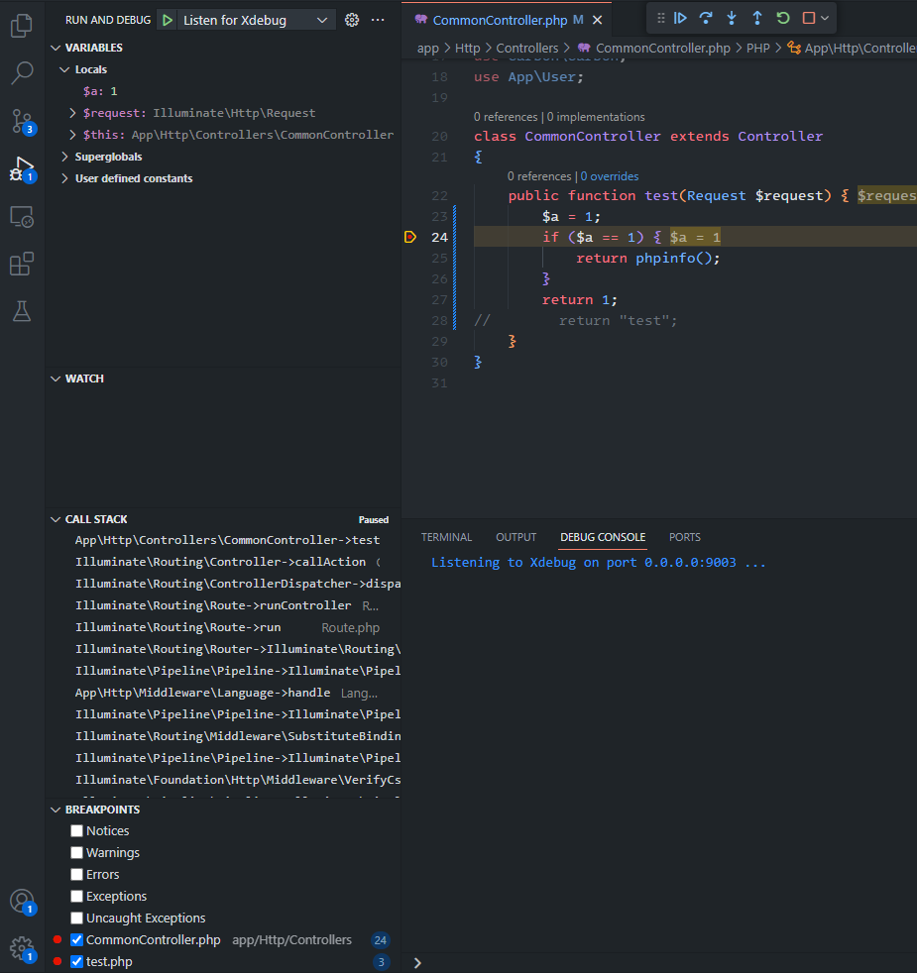
Task: Expand the $request variable
Action: 73,113
